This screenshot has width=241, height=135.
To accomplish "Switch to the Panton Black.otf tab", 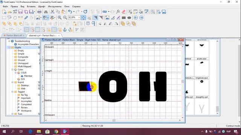I will click(14, 35).
